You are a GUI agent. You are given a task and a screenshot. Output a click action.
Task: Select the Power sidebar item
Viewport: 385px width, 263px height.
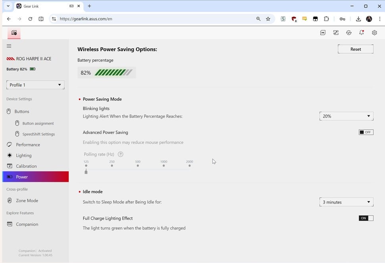pyautogui.click(x=35, y=177)
